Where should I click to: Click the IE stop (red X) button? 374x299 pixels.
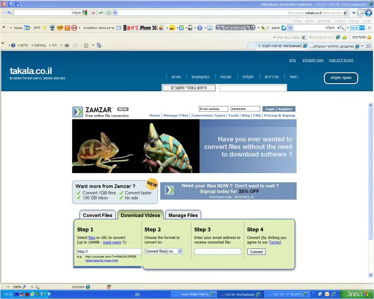[93, 13]
